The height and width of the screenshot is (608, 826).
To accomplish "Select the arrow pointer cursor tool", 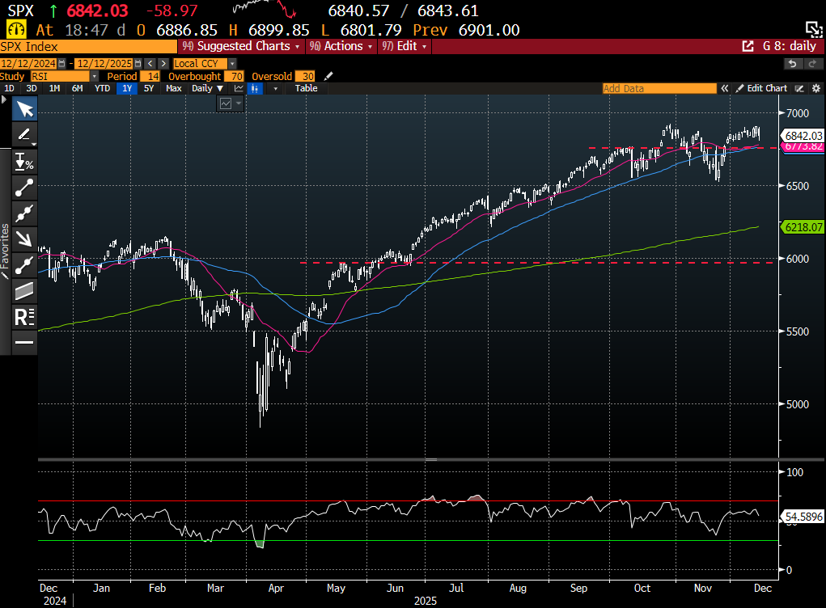I will (x=24, y=110).
